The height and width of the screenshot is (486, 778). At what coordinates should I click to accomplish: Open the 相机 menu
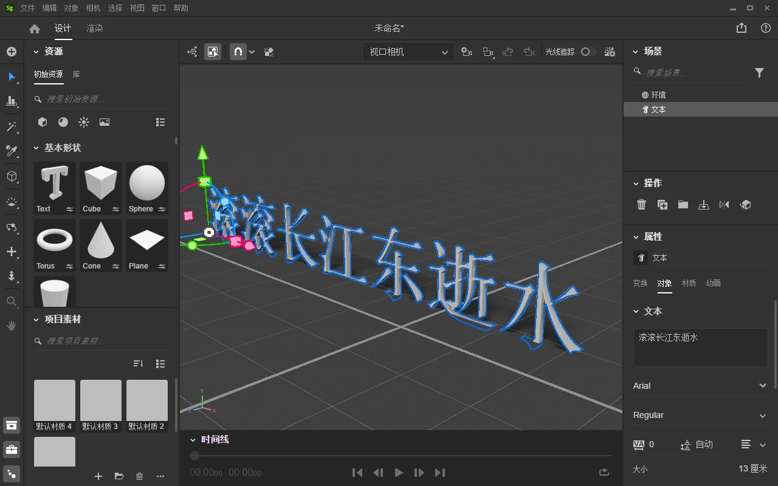pos(93,8)
